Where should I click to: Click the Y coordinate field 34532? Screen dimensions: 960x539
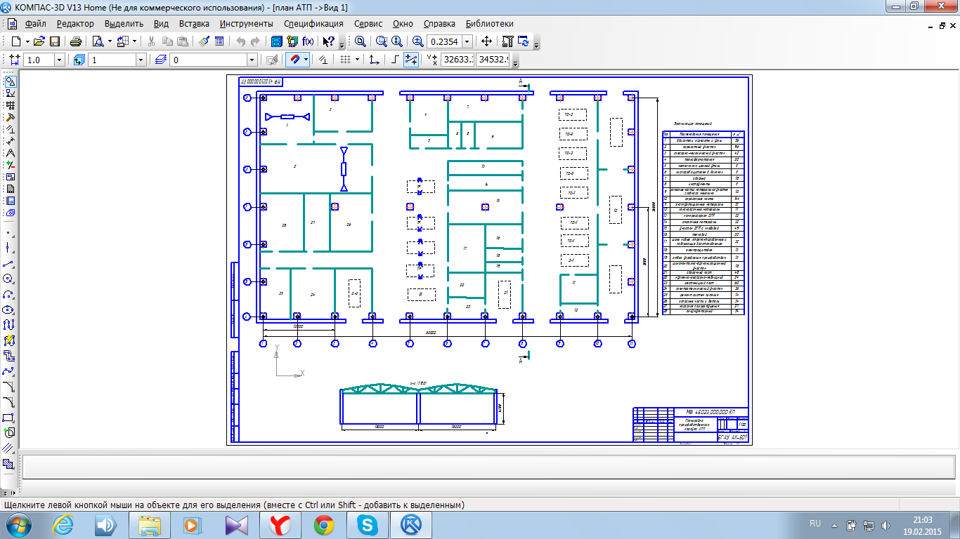[493, 60]
